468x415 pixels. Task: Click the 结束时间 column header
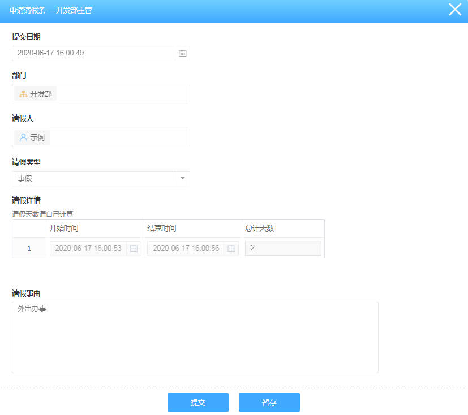(x=193, y=228)
